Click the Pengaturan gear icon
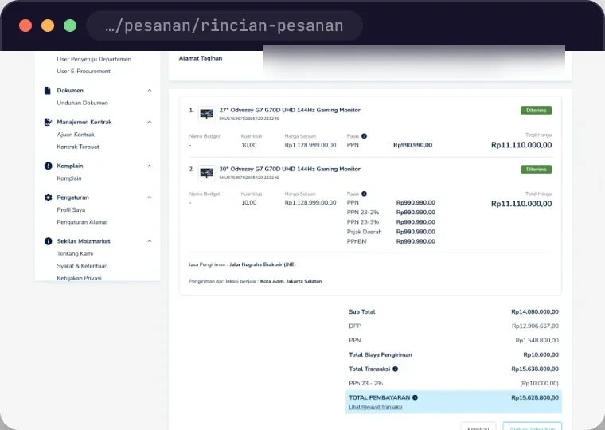Viewport: 605px width, 430px height. [48, 197]
